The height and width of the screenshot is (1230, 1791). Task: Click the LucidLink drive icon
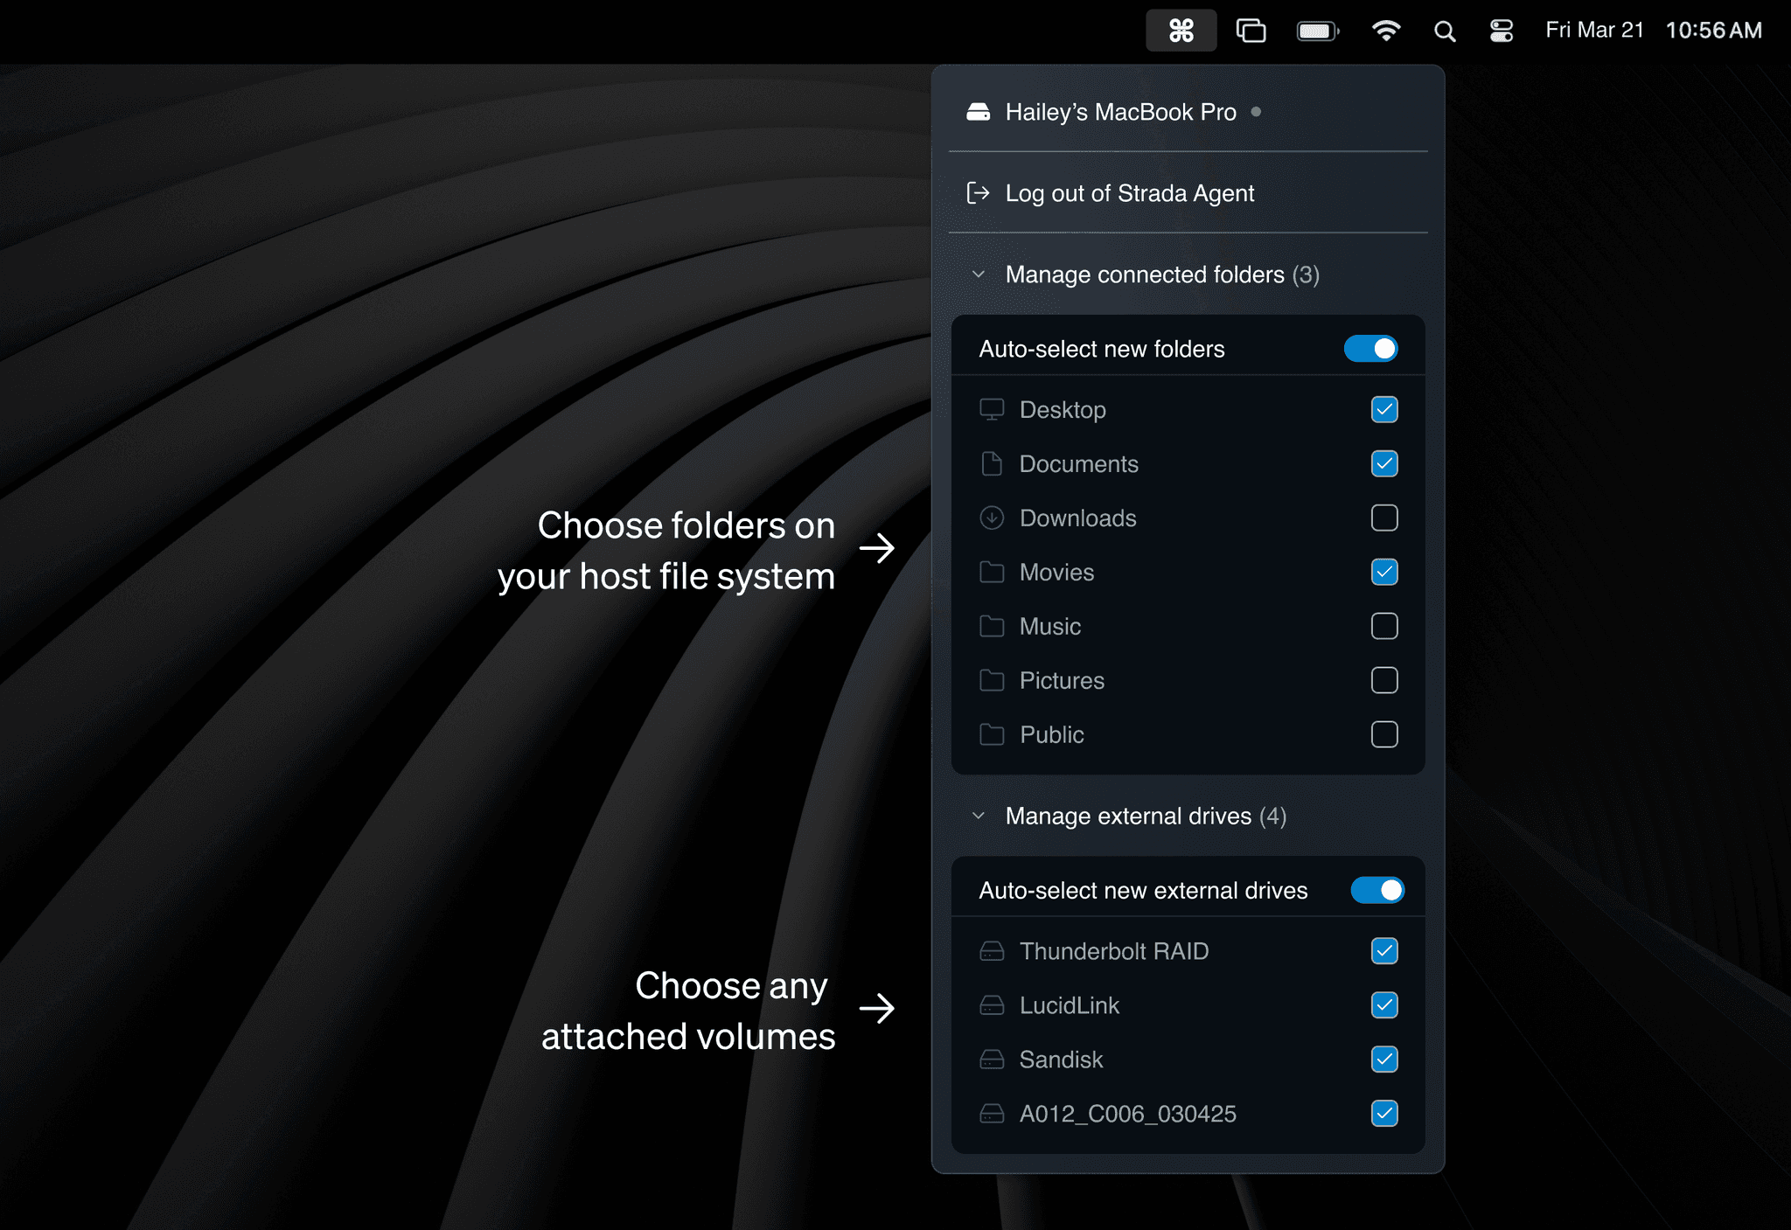pos(992,1005)
